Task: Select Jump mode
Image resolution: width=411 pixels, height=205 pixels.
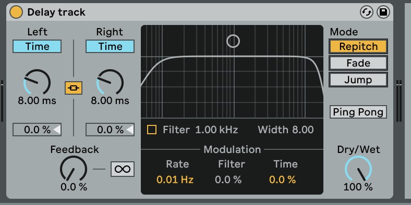Action: 358,80
